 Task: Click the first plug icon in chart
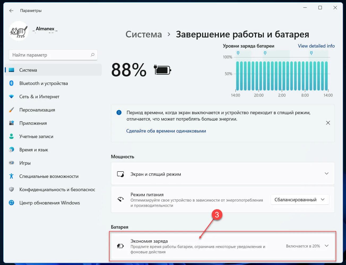coord(238,53)
